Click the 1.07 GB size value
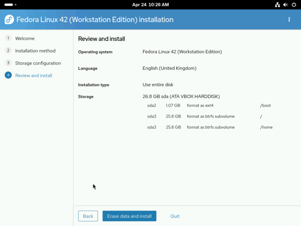The width and height of the screenshot is (301, 226). [173, 106]
